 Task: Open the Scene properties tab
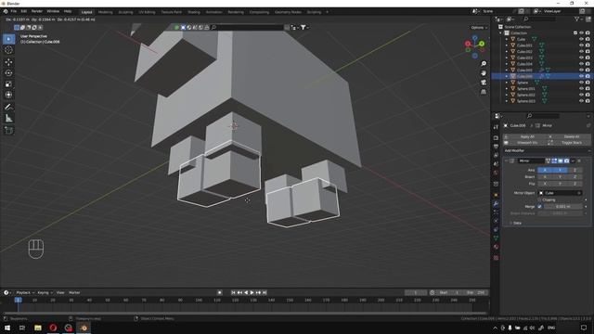coord(496,164)
